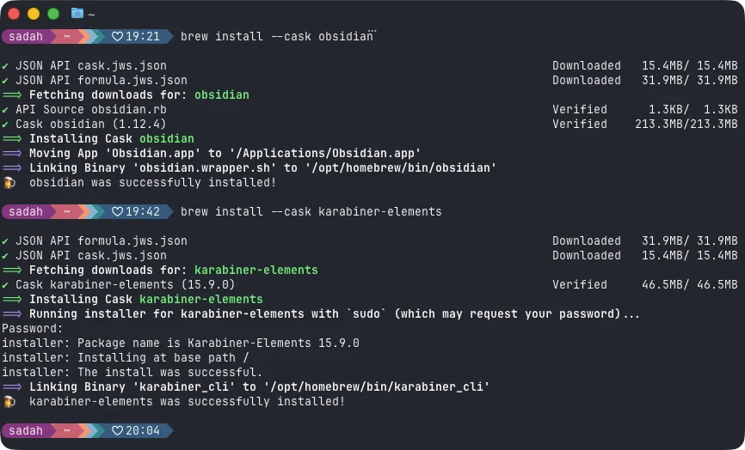Screen dimensions: 745x450
Task: Click the empty prompt line after 20:04
Action: pos(456,430)
